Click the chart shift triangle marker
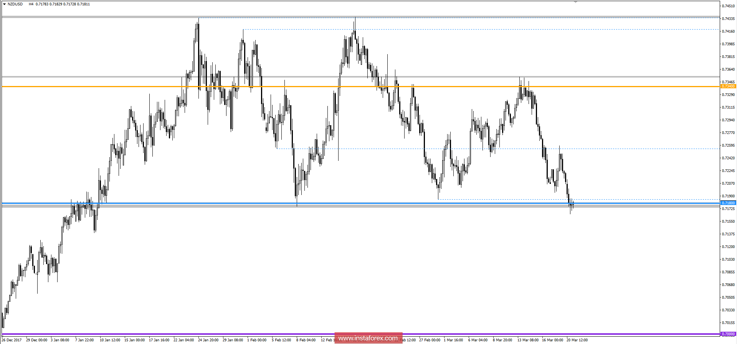 575,2
